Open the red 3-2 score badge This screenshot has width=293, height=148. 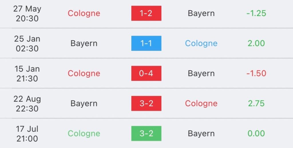click(146, 103)
